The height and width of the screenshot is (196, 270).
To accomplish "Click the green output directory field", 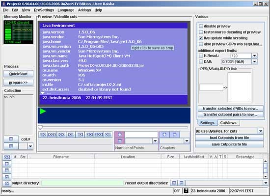I will [82, 183].
